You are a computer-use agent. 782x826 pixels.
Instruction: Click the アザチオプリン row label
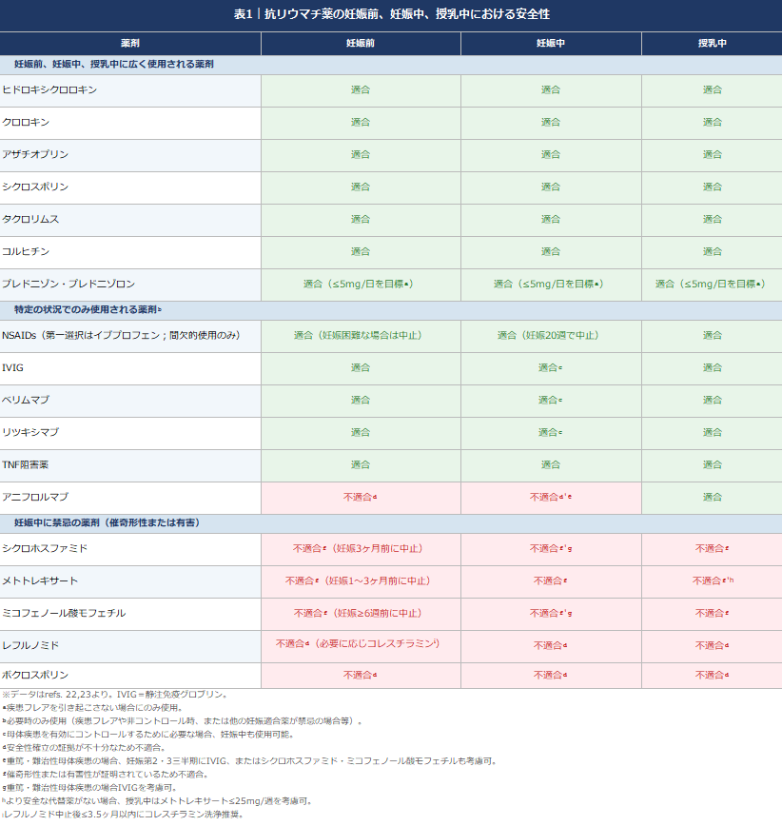[35, 154]
